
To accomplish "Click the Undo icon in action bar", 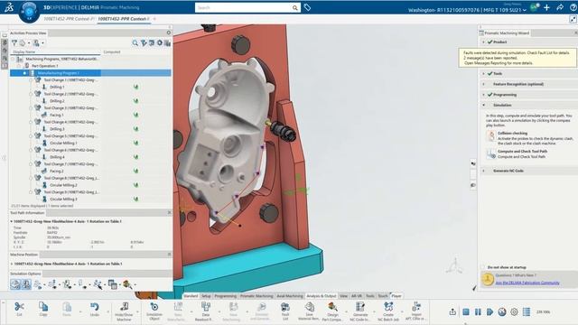I will [x=94, y=309].
